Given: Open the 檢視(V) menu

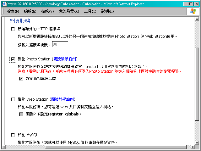Looking at the screenshot, I should coord(47,11).
